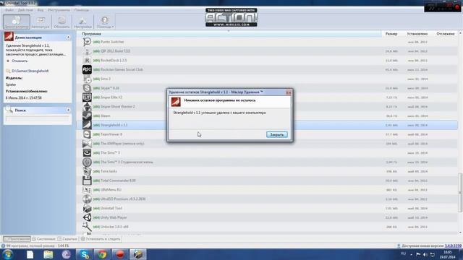Click the TeamViewer 9 program icon
The image size is (463, 260).
coord(87,134)
